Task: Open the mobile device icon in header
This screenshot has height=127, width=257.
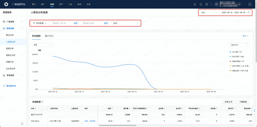Action: (x=201, y=4)
